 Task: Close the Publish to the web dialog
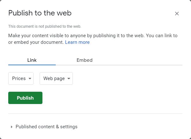tap(177, 14)
